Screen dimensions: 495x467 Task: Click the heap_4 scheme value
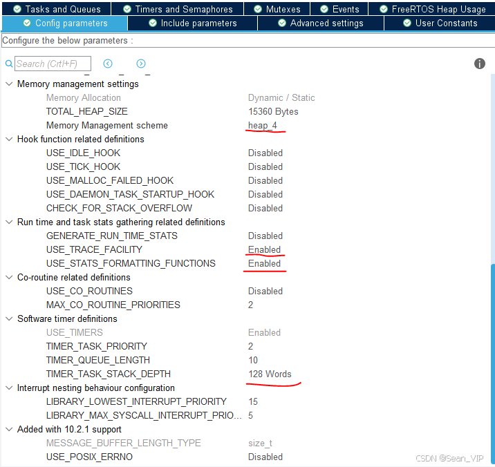[263, 126]
